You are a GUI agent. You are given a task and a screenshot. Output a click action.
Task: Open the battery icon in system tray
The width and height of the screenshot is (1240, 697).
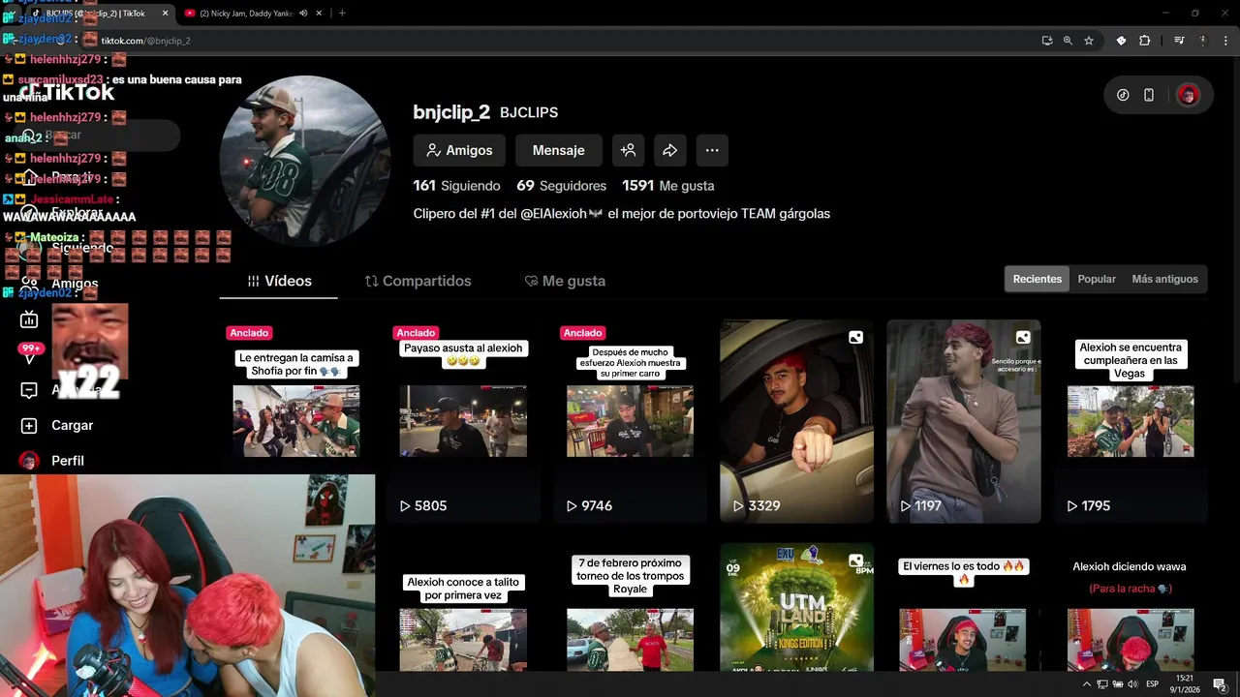[1116, 684]
